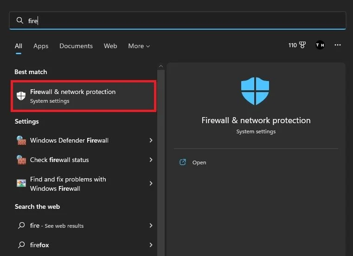Switch to the Web tab
The width and height of the screenshot is (353, 256).
(110, 46)
